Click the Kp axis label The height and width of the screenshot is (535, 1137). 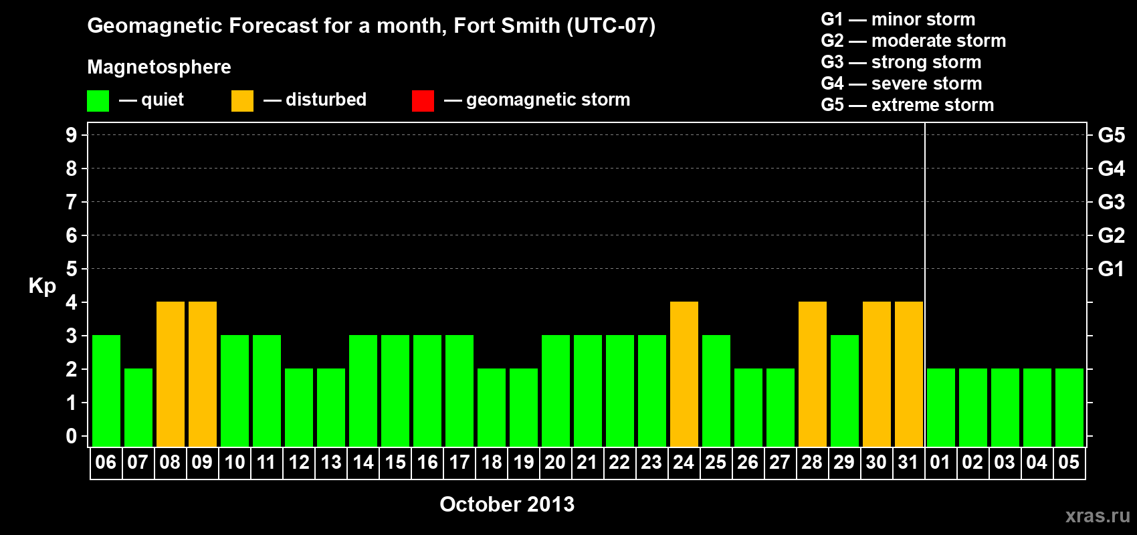click(x=42, y=286)
